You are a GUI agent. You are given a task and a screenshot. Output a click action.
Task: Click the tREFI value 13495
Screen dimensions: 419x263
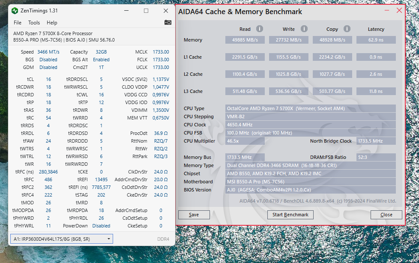[101, 179]
